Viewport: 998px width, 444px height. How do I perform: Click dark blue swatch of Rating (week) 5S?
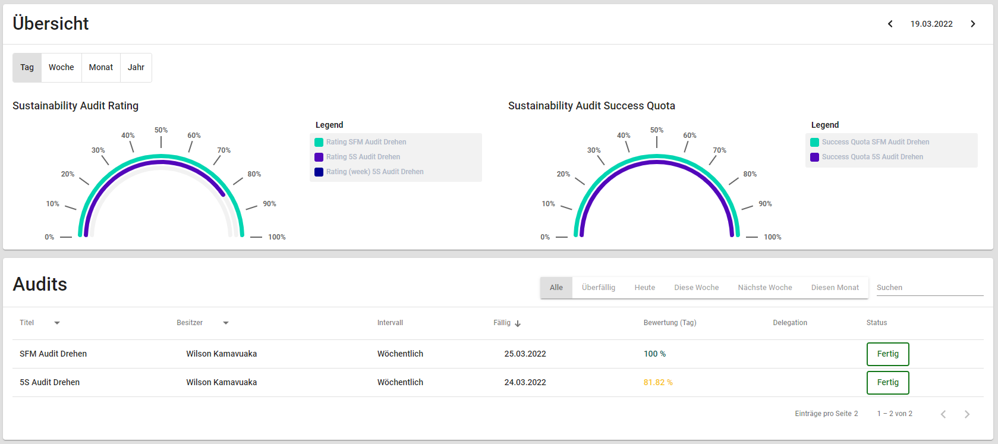(x=319, y=172)
